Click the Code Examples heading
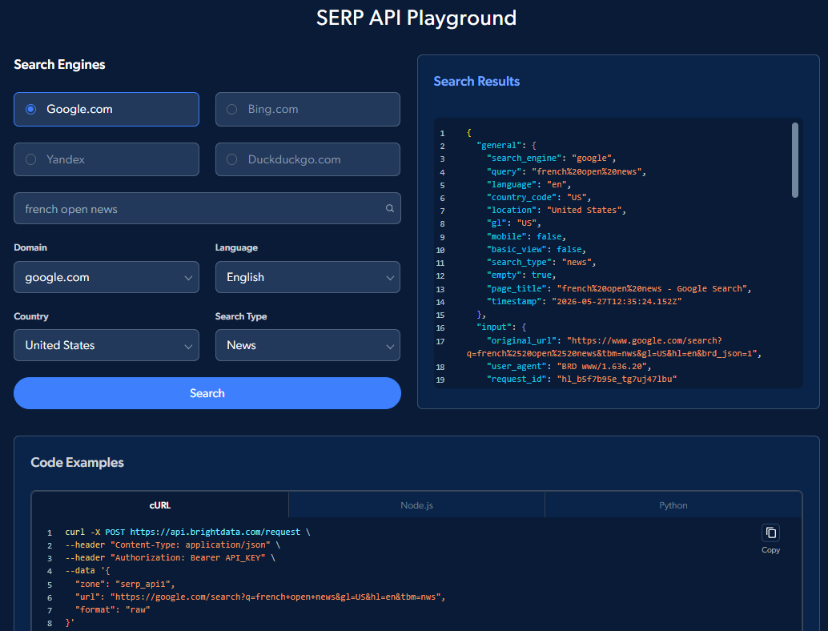This screenshot has height=631, width=828. click(x=77, y=463)
